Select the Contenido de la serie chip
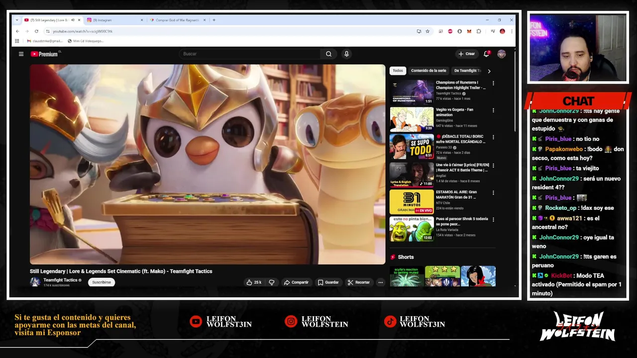637x358 pixels. pos(428,71)
